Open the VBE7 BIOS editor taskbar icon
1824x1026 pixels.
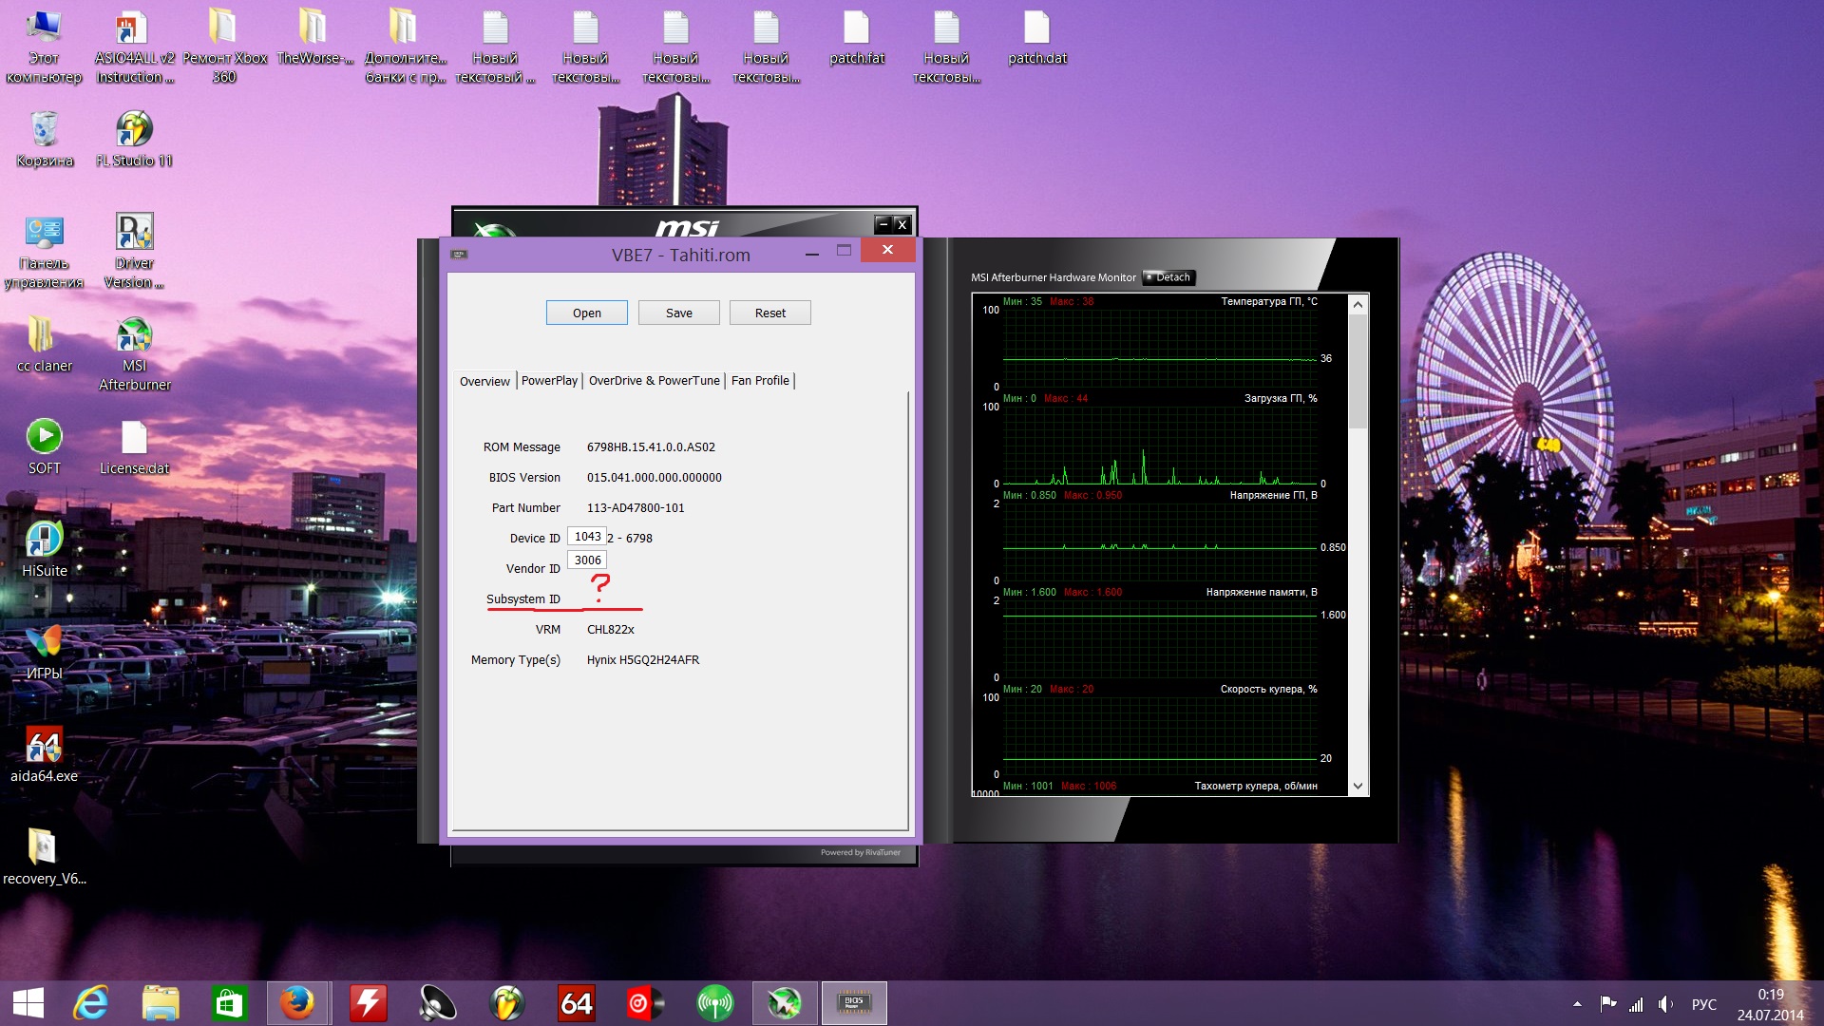click(853, 1003)
